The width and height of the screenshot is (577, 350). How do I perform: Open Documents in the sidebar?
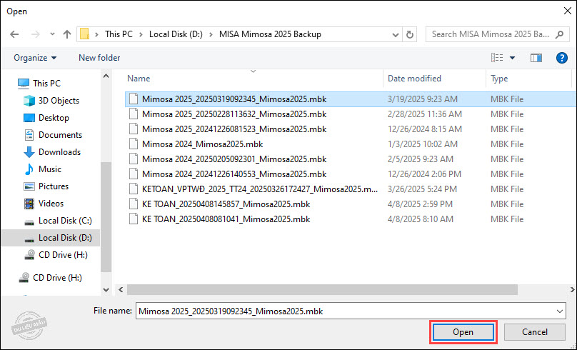[60, 135]
